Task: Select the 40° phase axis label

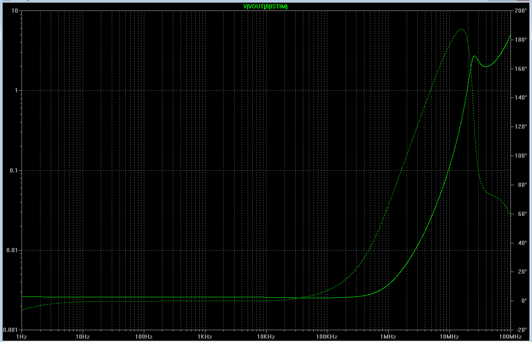Action: pyautogui.click(x=522, y=243)
